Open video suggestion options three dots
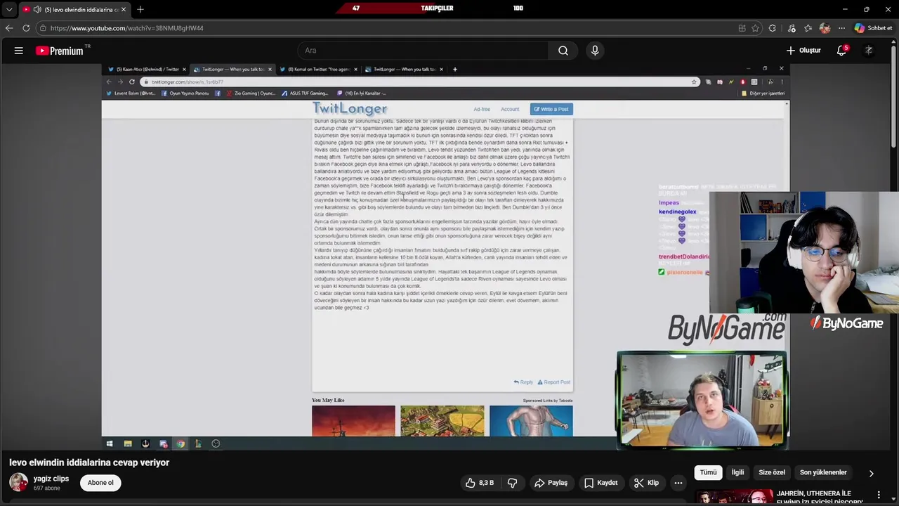This screenshot has height=506, width=899. (879, 495)
